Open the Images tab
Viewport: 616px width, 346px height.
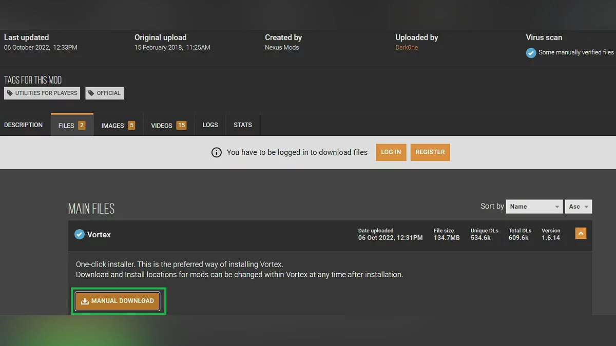point(118,126)
